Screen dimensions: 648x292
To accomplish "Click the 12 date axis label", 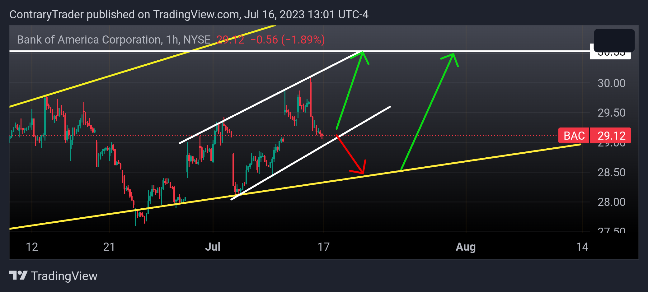I will pos(32,247).
